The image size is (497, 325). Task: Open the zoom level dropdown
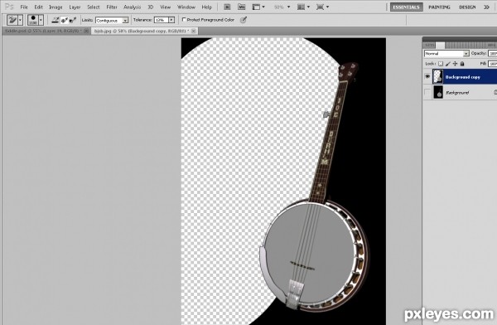282,7
